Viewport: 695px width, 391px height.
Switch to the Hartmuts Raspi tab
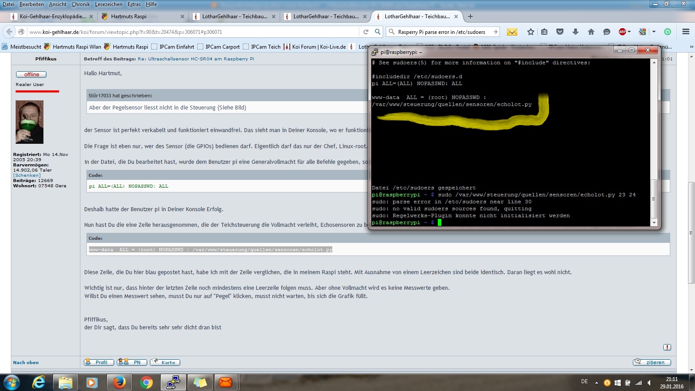pos(129,17)
